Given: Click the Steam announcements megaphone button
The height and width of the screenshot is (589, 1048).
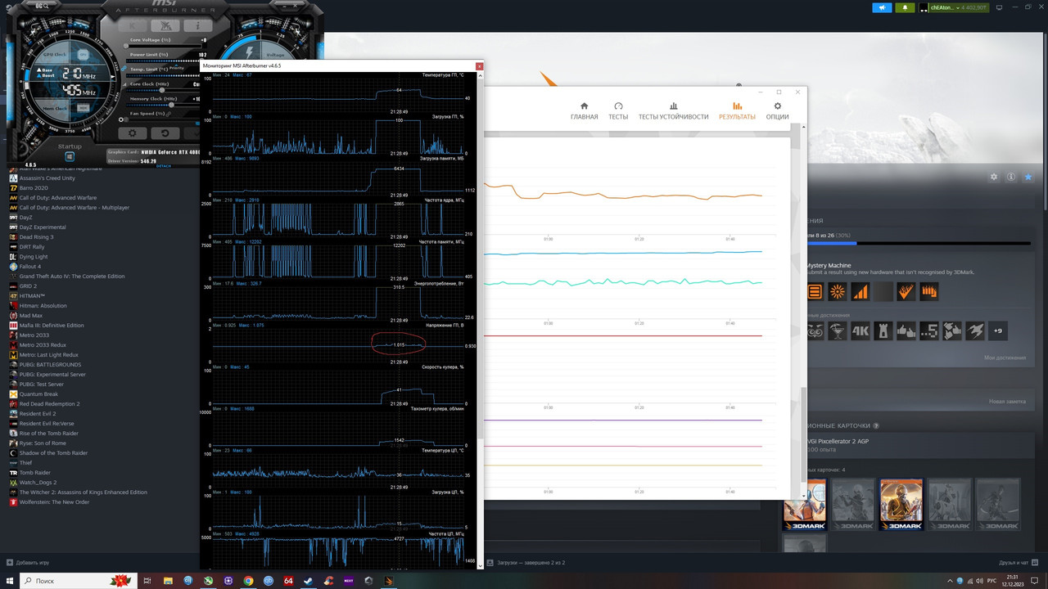Looking at the screenshot, I should [882, 7].
